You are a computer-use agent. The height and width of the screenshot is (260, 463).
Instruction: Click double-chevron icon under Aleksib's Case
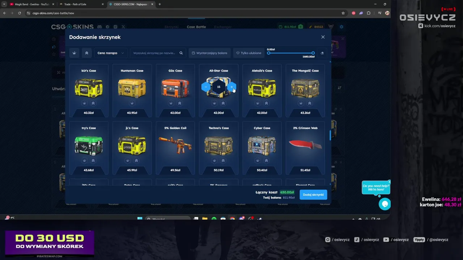pos(266,103)
